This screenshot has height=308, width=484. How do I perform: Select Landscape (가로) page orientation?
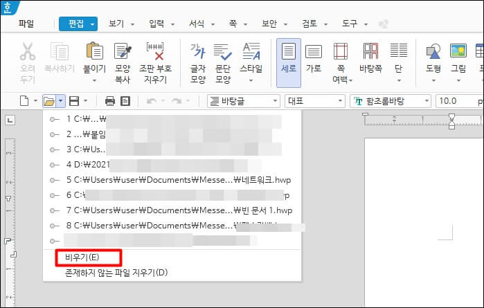(313, 51)
